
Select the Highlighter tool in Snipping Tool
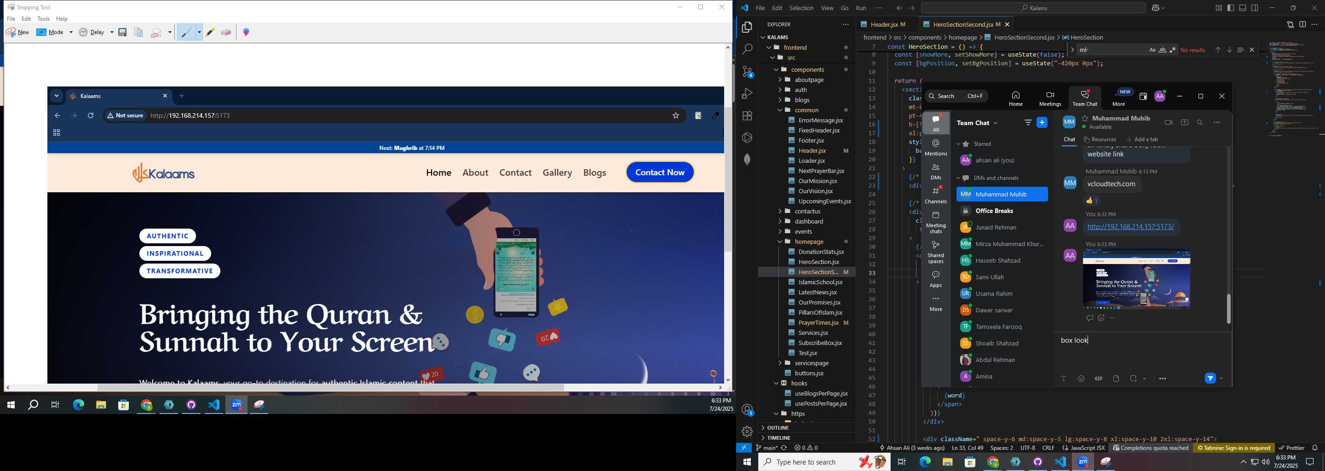(x=210, y=32)
